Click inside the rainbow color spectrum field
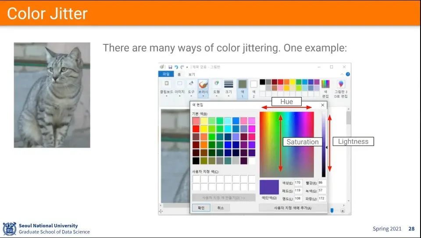The width and height of the screenshot is (421, 238). pos(286,144)
